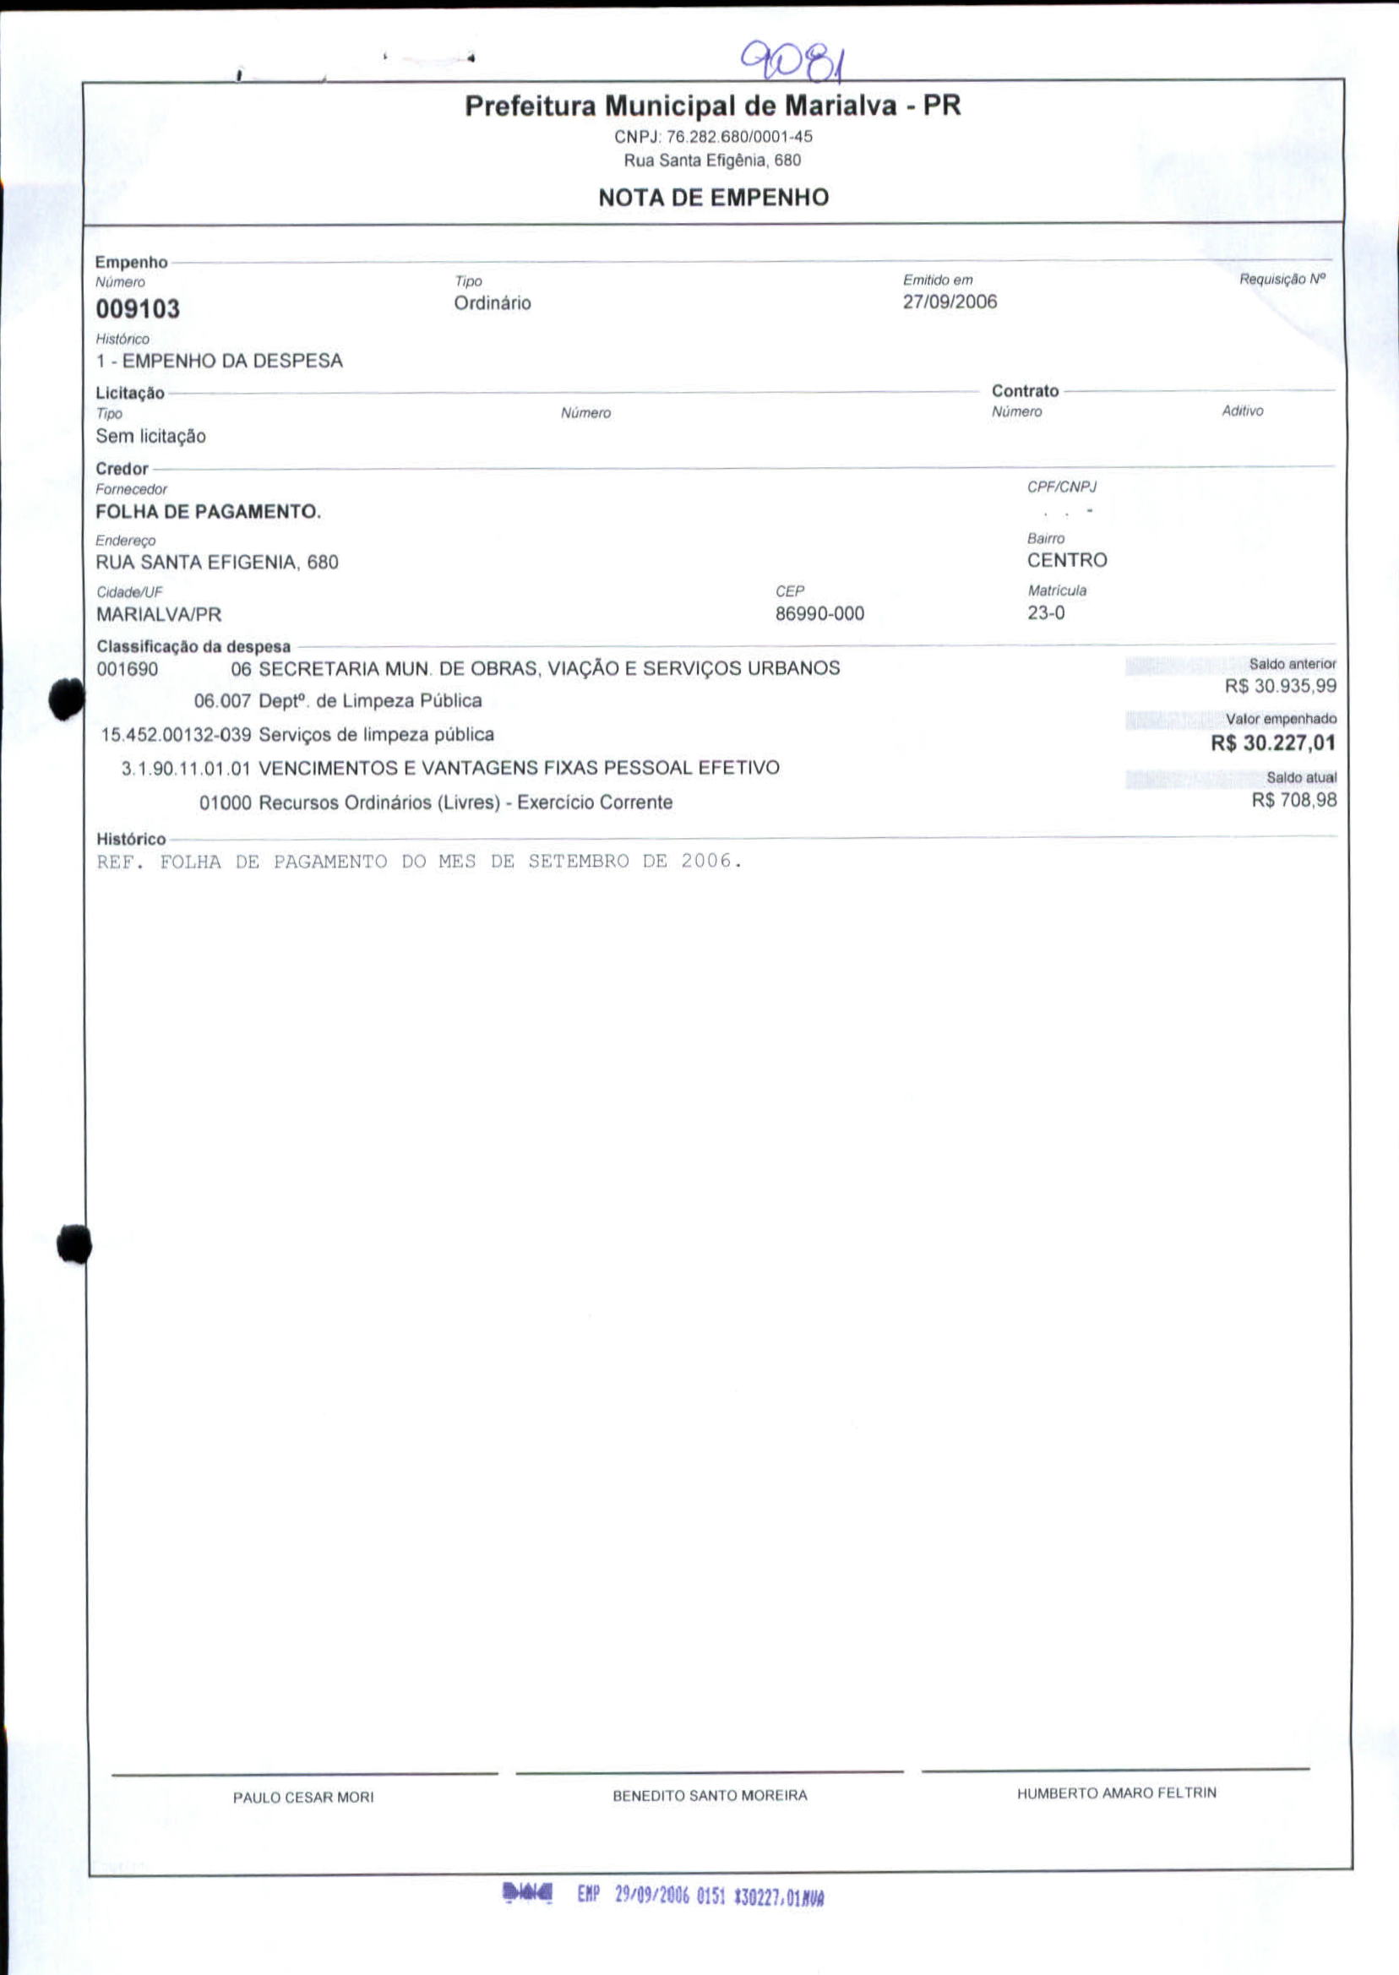Click the Valor empenhado amount R$ 30.227,01
The height and width of the screenshot is (1975, 1399).
(1272, 743)
